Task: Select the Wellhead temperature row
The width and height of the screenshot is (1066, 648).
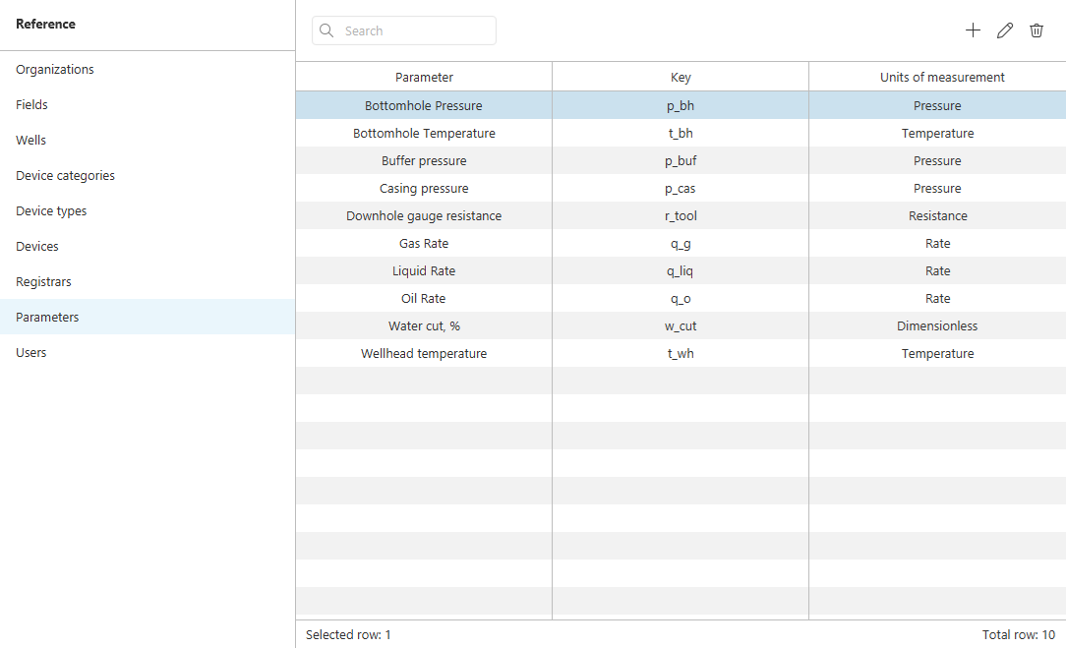Action: [x=681, y=354]
